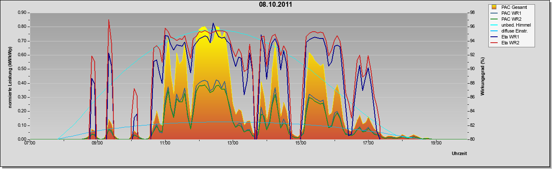Click the 0.50 left axis value

point(22,69)
